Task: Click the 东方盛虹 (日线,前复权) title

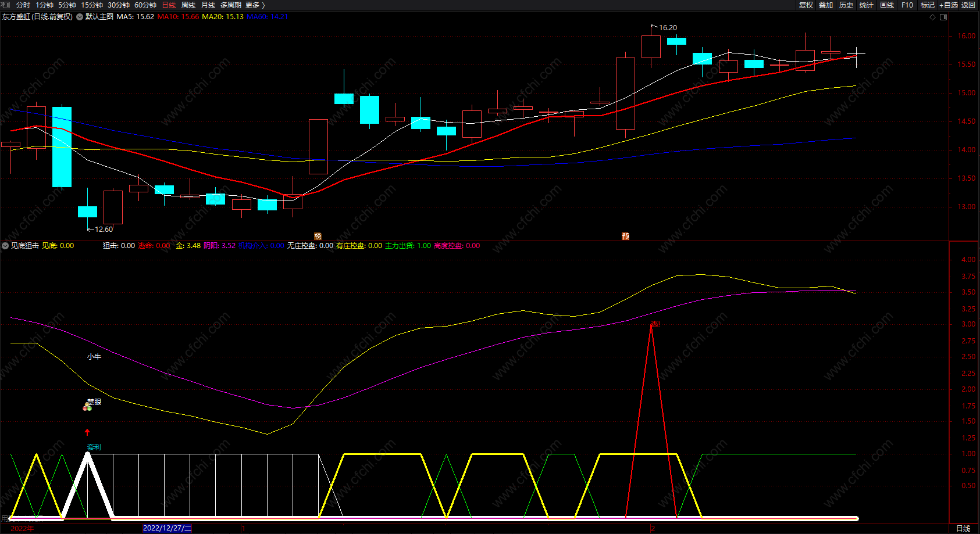Action: [x=37, y=17]
